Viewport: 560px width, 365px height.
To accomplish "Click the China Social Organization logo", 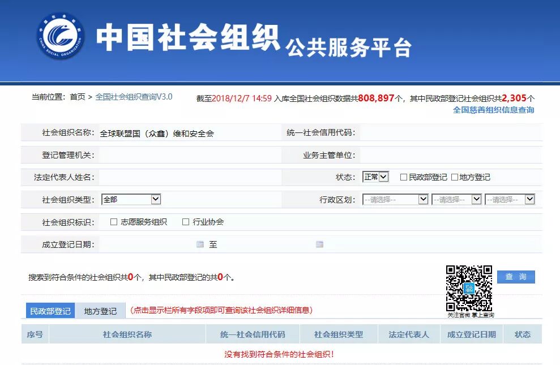I will 61,36.
